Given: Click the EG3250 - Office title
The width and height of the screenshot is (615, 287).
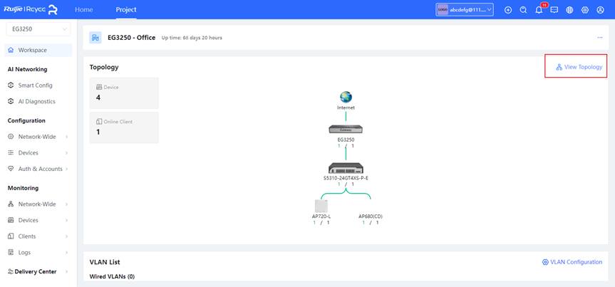Looking at the screenshot, I should (131, 38).
